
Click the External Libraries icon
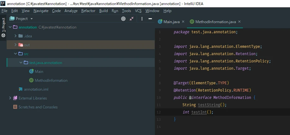click(x=15, y=98)
